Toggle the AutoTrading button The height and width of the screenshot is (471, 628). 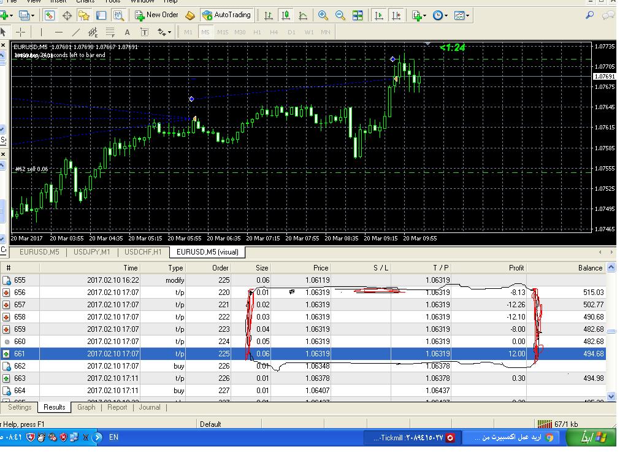(x=227, y=15)
